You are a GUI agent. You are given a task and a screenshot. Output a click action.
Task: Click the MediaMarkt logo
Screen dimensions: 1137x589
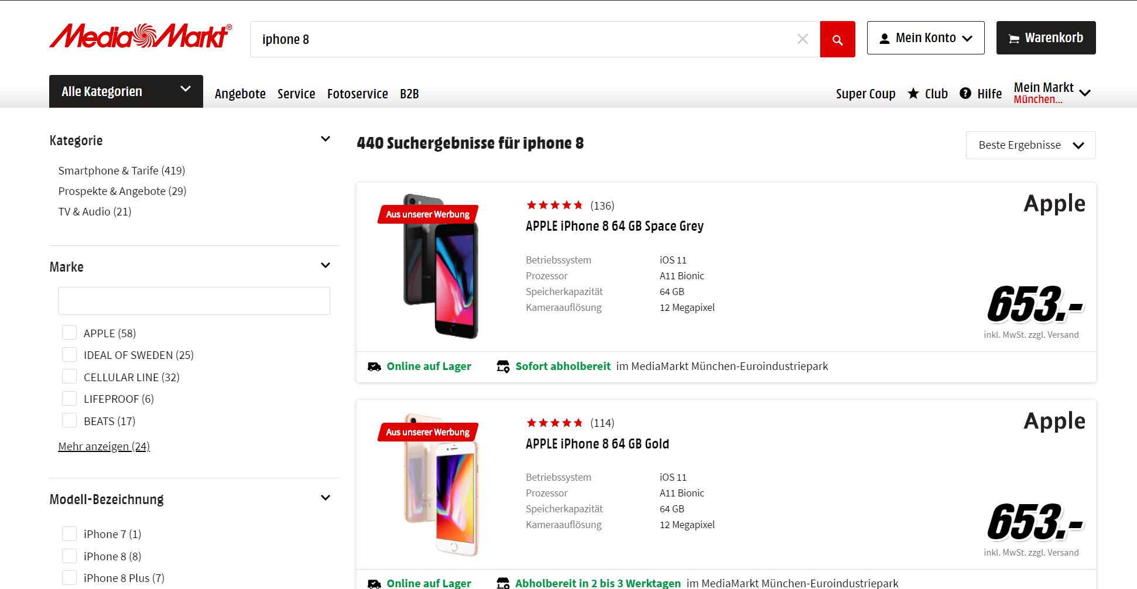tap(139, 37)
